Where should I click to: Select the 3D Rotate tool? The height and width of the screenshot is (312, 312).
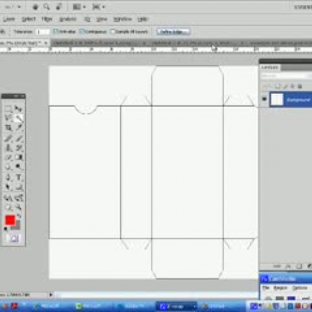[8, 198]
